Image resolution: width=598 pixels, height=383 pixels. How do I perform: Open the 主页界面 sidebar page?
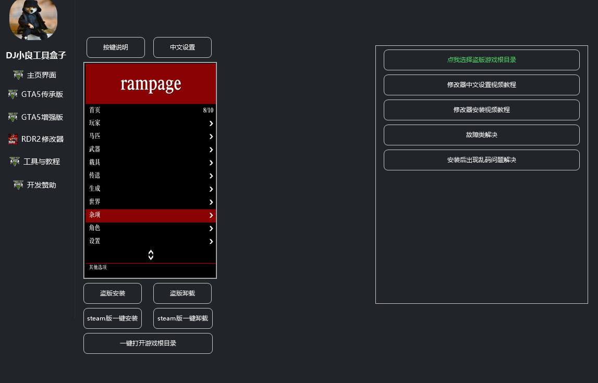point(42,75)
